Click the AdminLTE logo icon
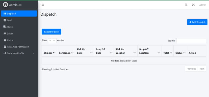This screenshot has height=97, width=209. click(x=6, y=5)
